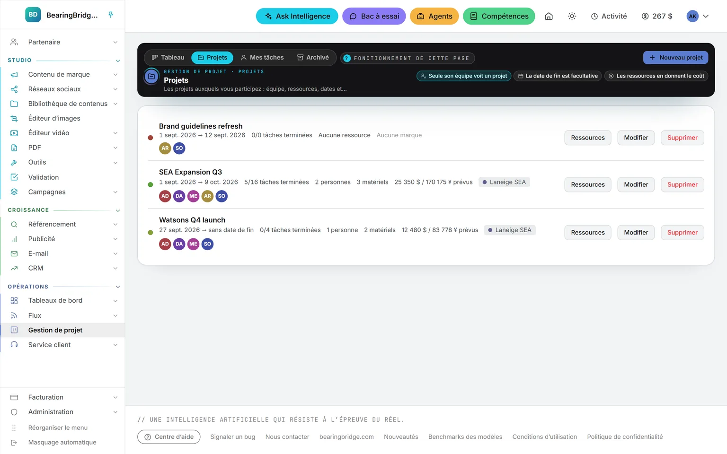Expand the Partenaire menu chevron
Screen dimensions: 727x454
(115, 42)
